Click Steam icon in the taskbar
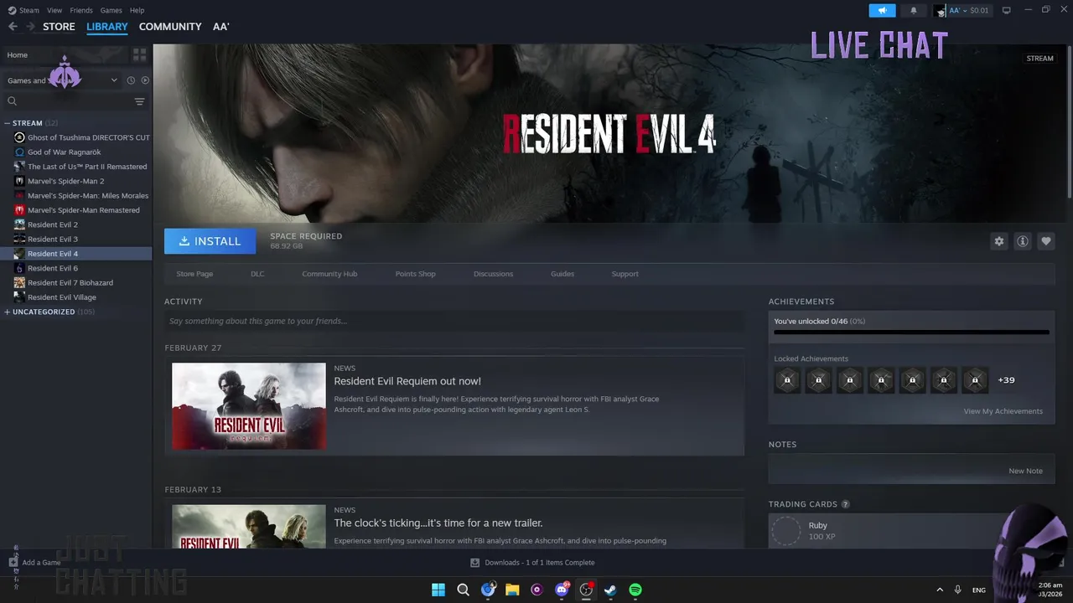This screenshot has width=1073, height=603. (610, 590)
